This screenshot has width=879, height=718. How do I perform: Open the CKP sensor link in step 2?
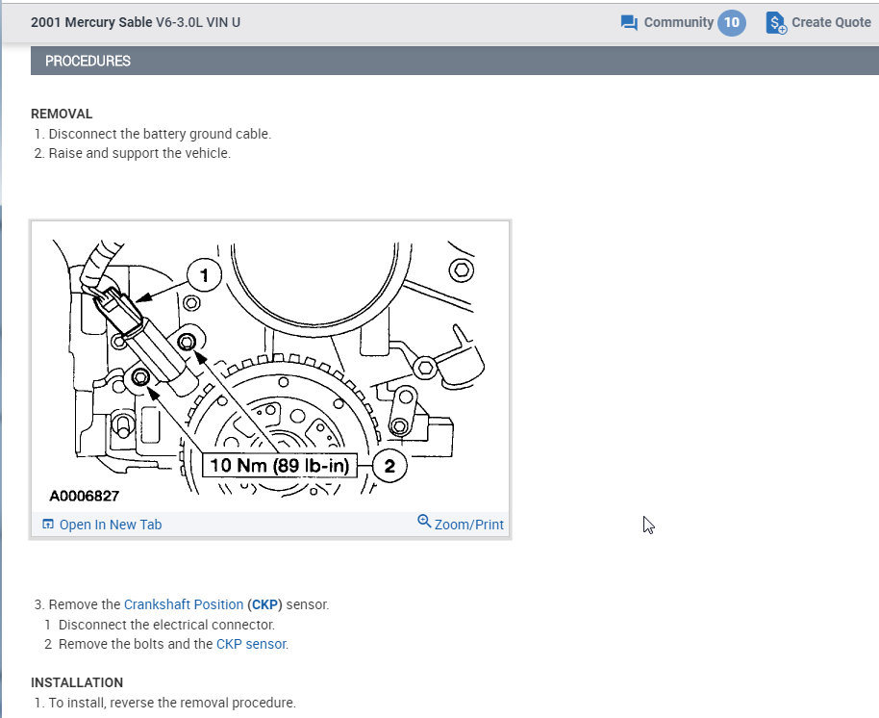tap(251, 644)
